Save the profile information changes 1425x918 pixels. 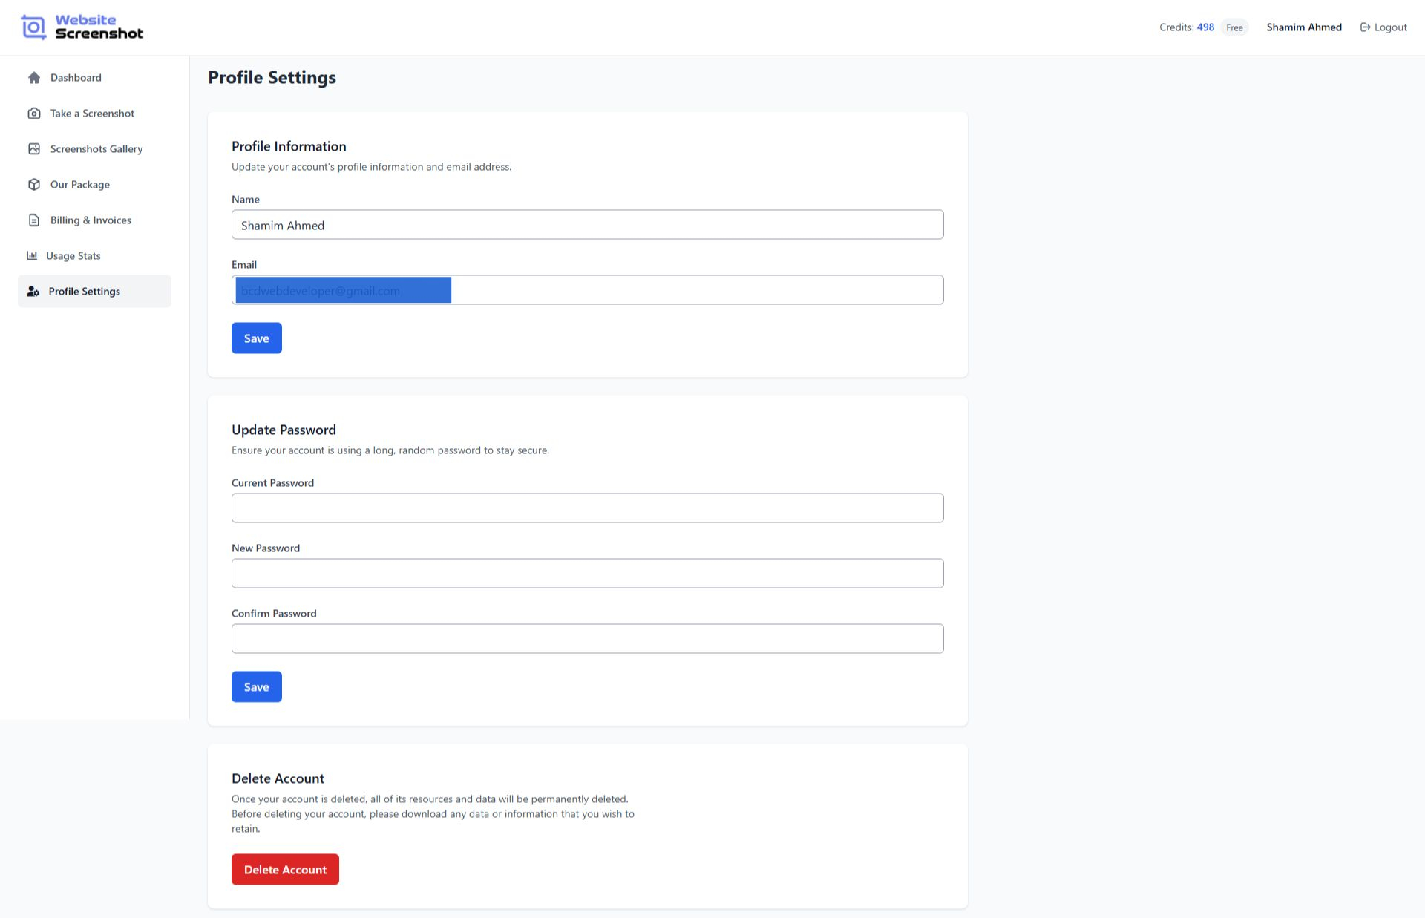(256, 338)
